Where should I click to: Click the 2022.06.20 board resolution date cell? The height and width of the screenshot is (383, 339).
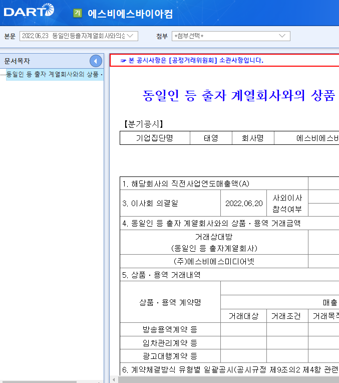tap(244, 203)
